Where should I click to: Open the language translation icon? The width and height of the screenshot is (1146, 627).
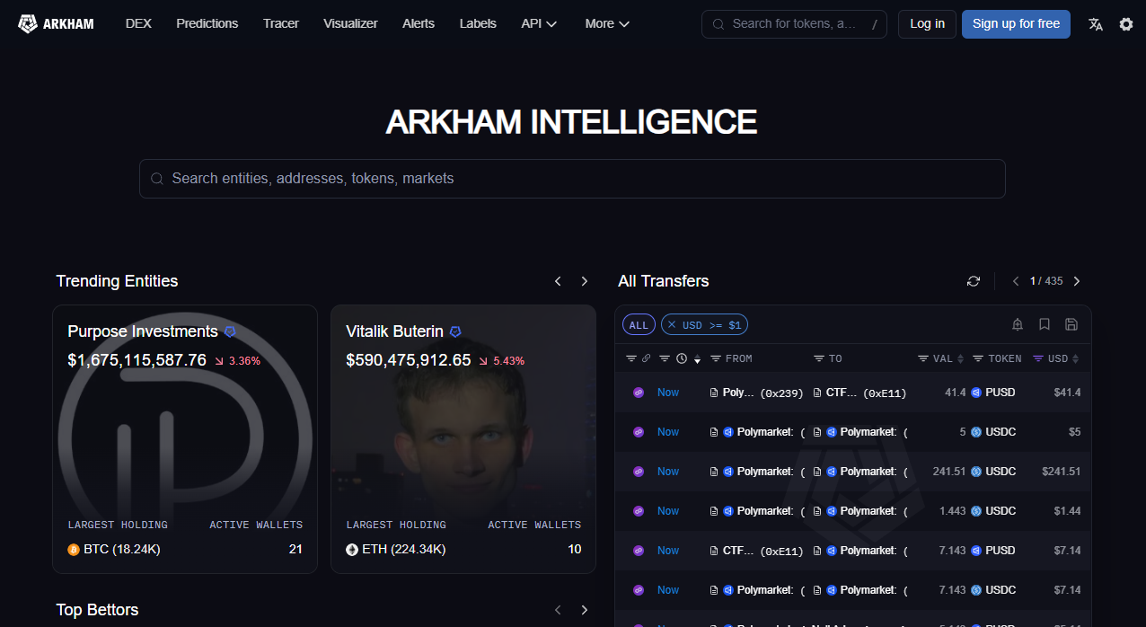click(x=1096, y=24)
